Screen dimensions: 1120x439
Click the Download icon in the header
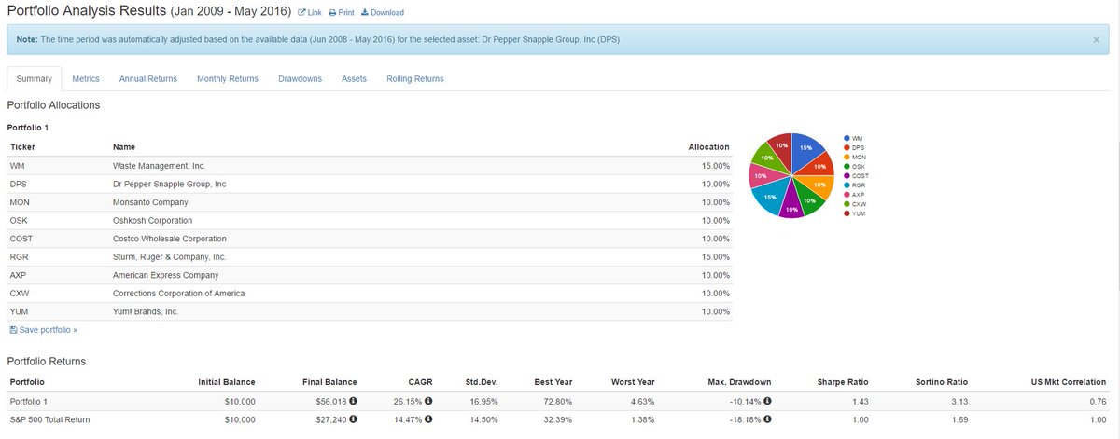(x=364, y=13)
